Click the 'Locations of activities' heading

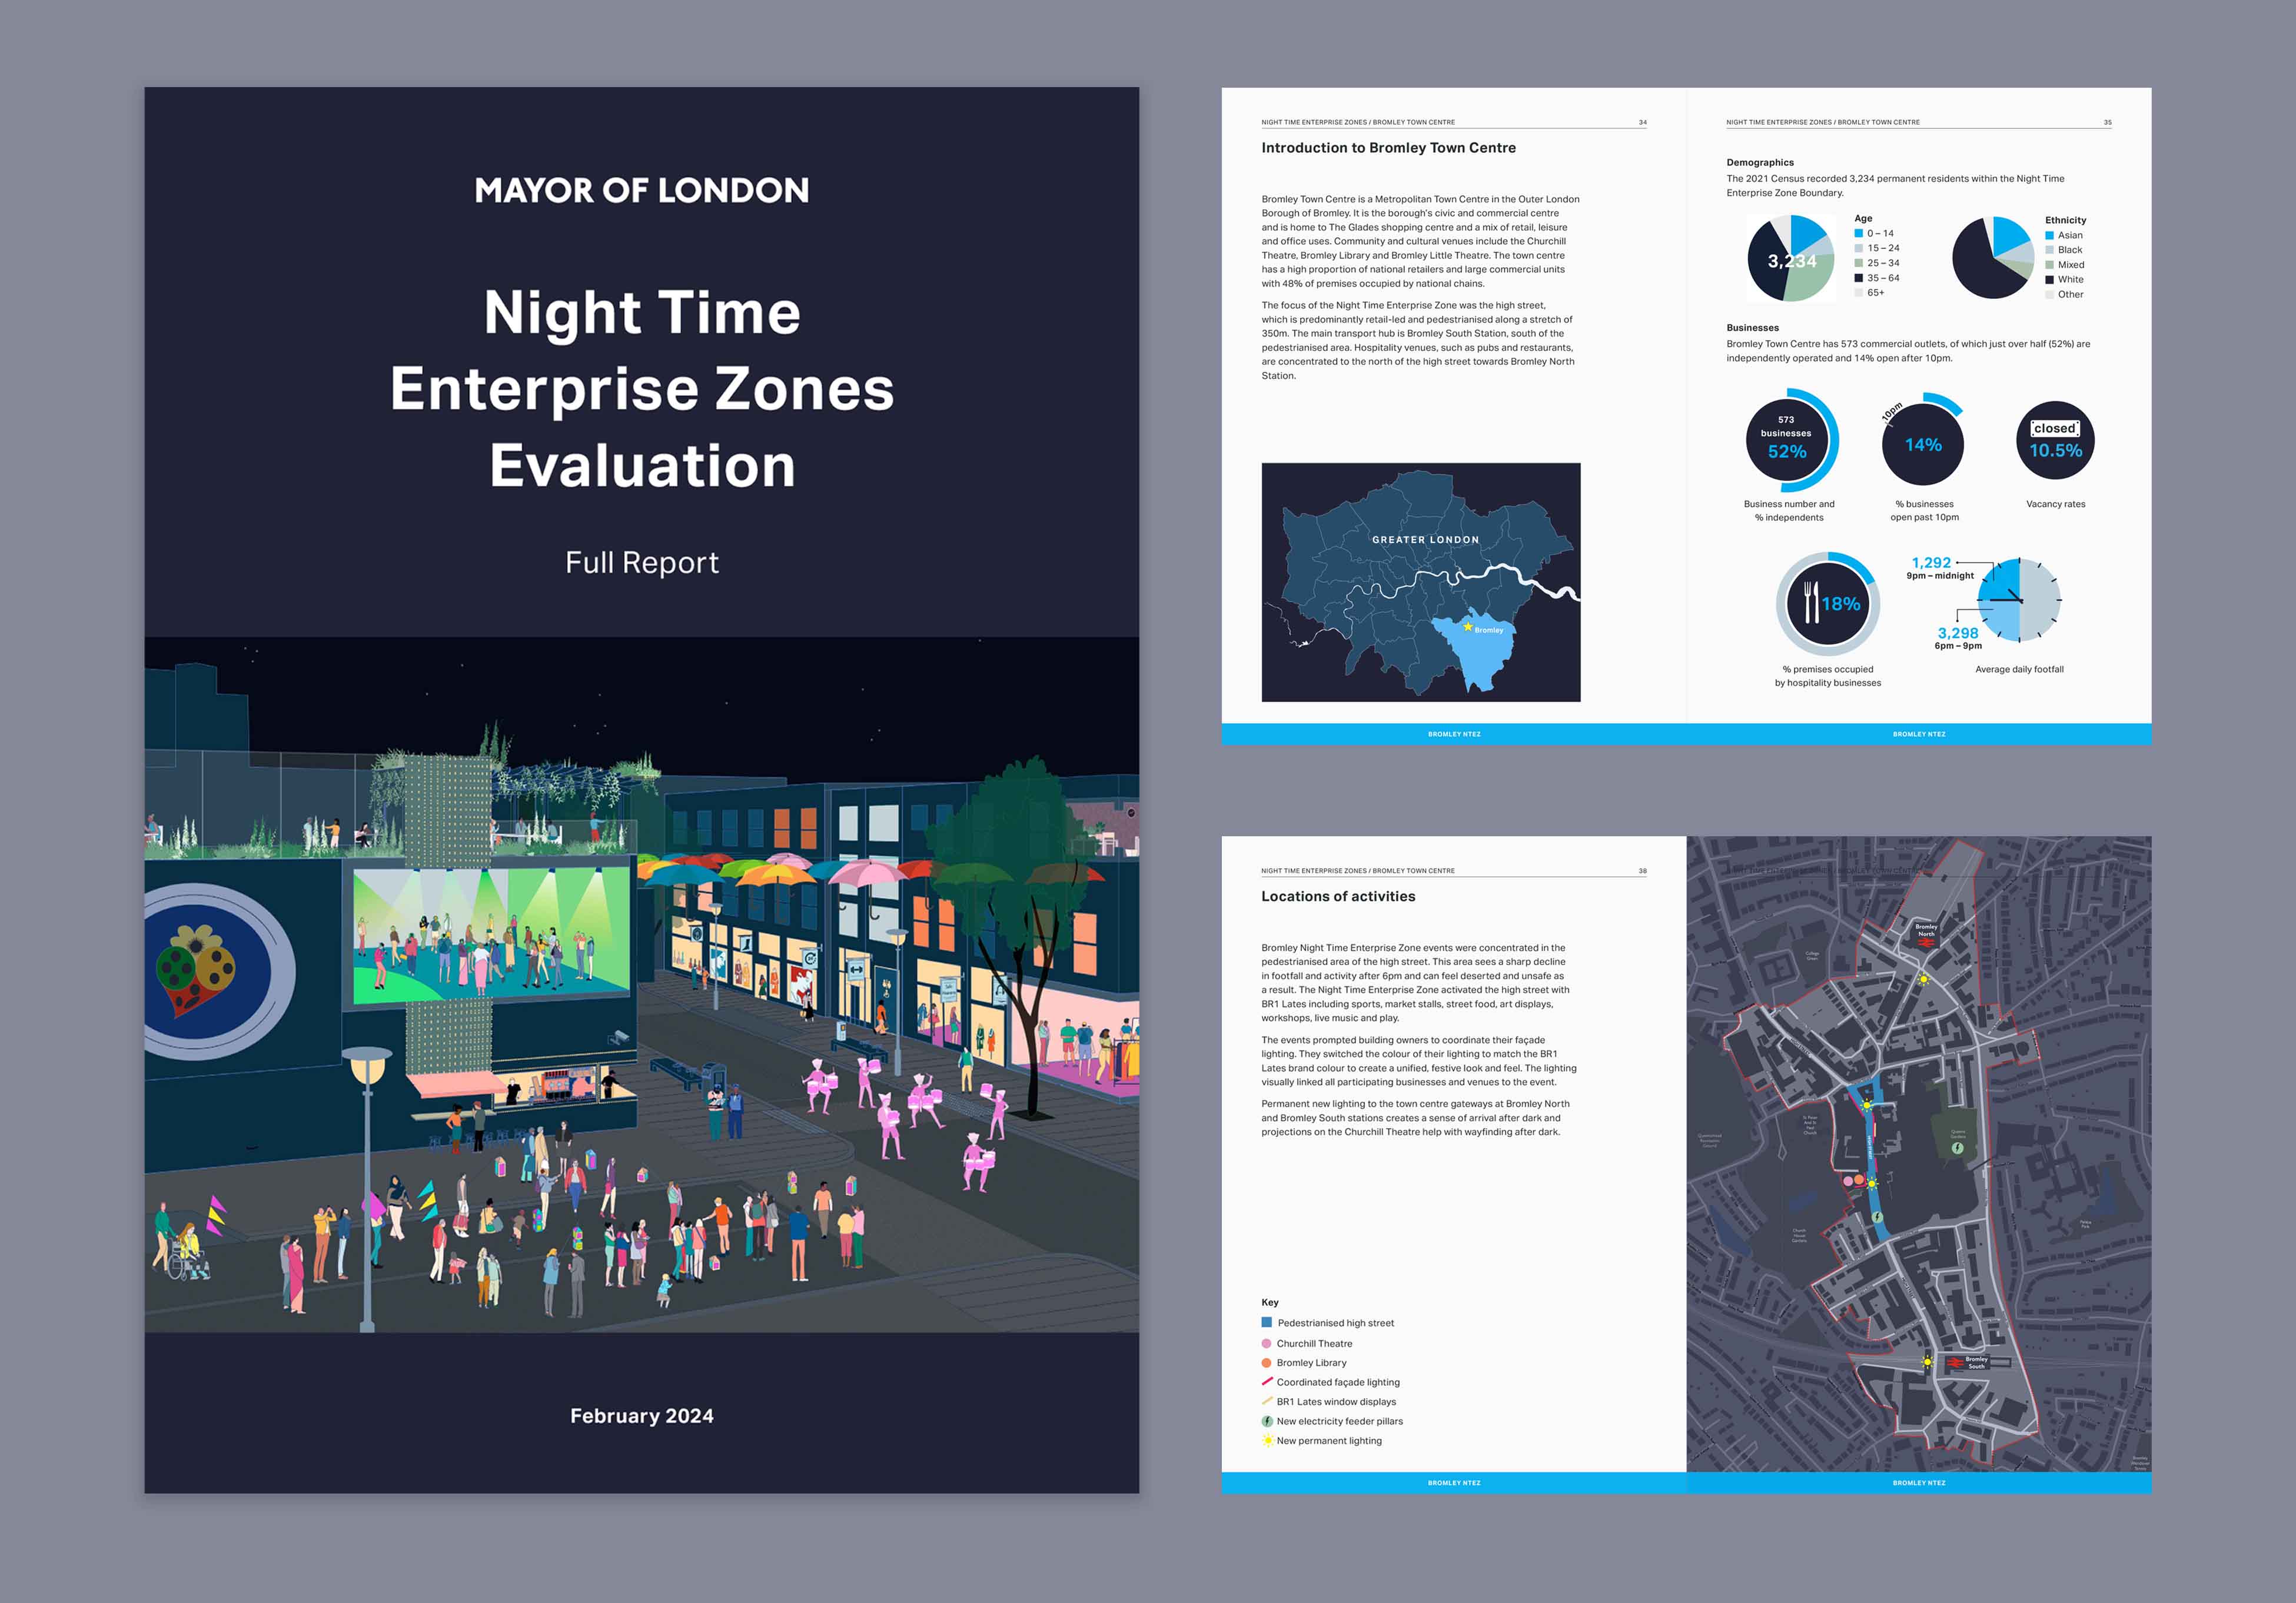[x=1338, y=896]
